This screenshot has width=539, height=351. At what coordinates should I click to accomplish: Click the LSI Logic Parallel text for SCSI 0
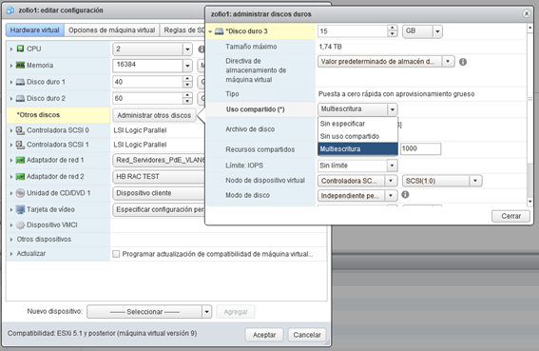[140, 130]
